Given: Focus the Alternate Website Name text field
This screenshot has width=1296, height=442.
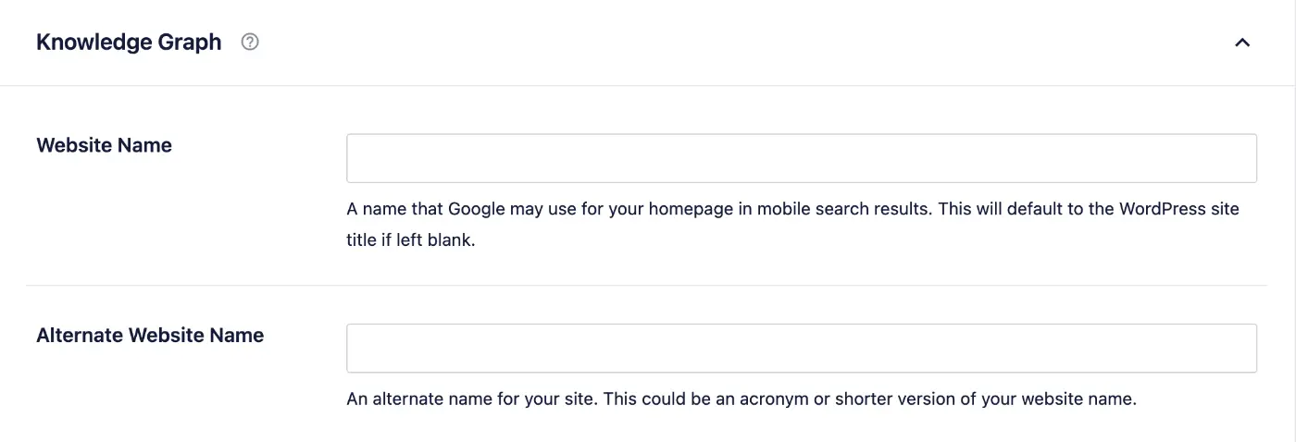Looking at the screenshot, I should 802,348.
